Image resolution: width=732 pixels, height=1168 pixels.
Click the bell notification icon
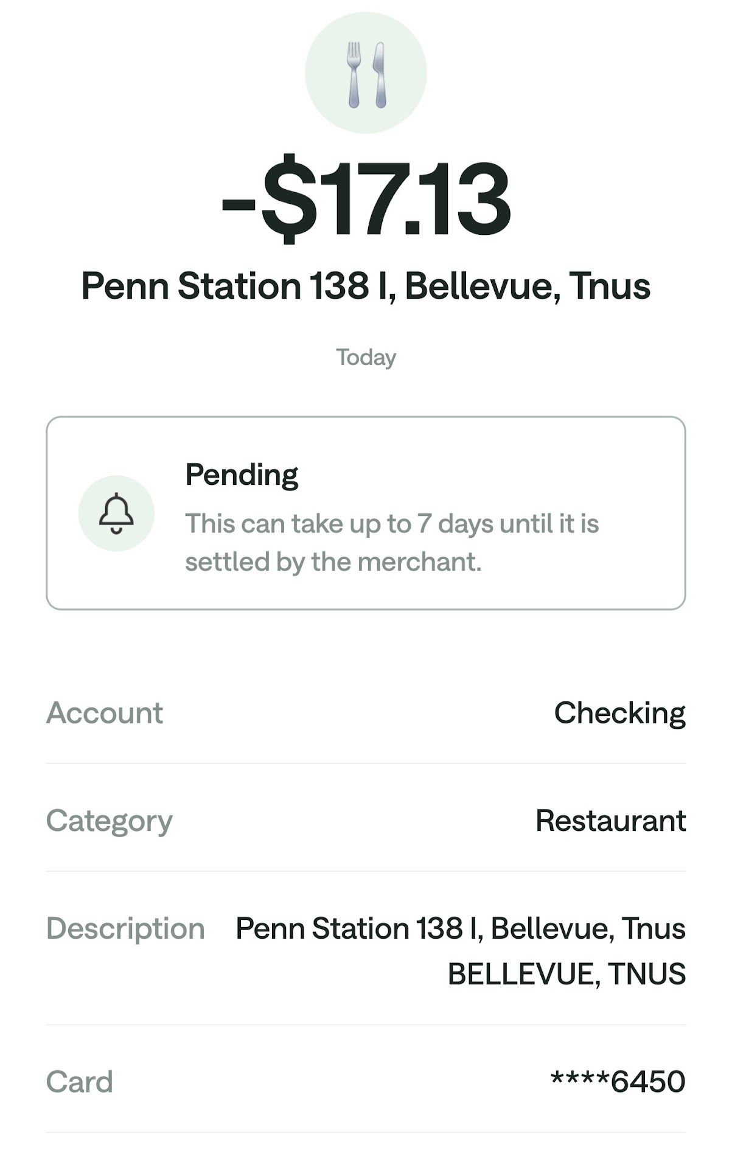pos(116,513)
